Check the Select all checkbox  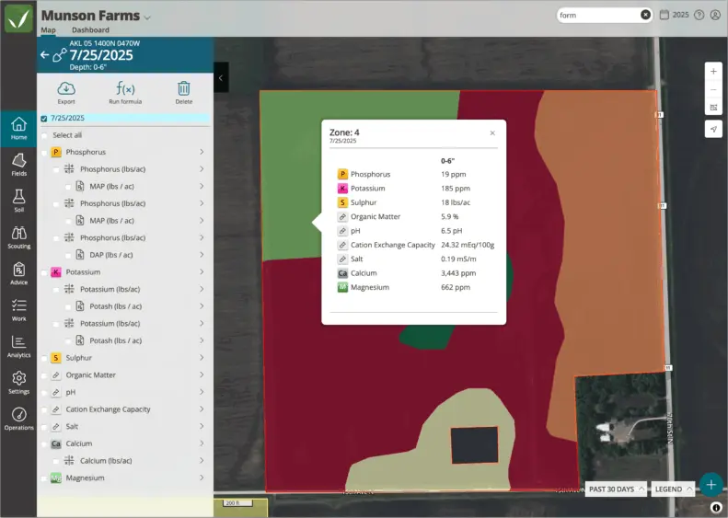44,135
